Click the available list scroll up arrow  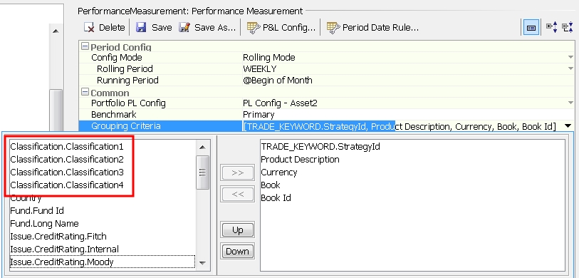(x=202, y=147)
